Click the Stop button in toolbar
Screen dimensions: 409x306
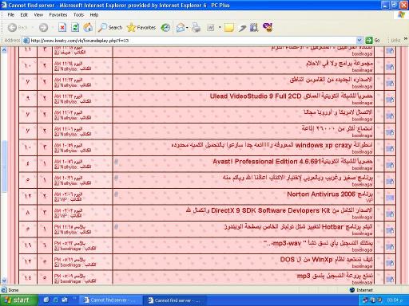coord(62,27)
